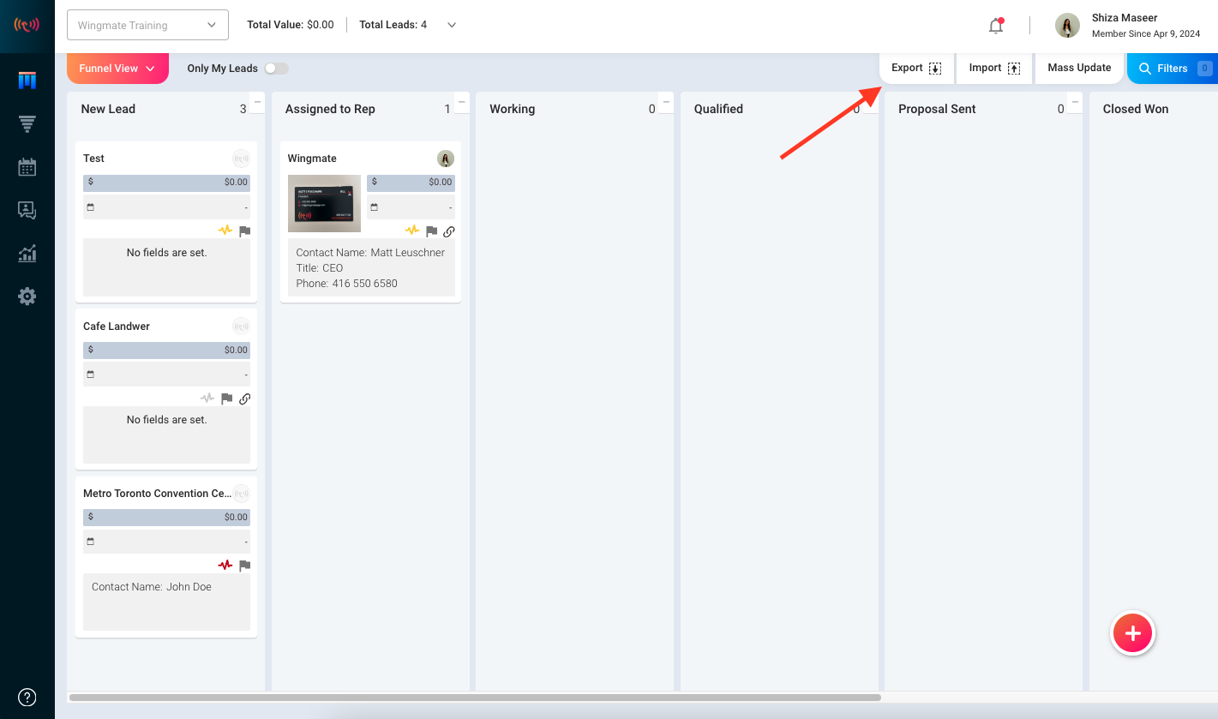The image size is (1218, 719).
Task: Click the activity pulse icon on Test card
Action: point(225,231)
